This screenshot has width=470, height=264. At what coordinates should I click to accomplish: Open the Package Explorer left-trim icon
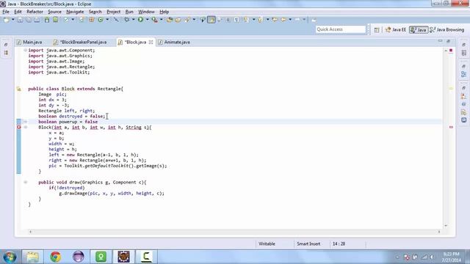[x=6, y=53]
